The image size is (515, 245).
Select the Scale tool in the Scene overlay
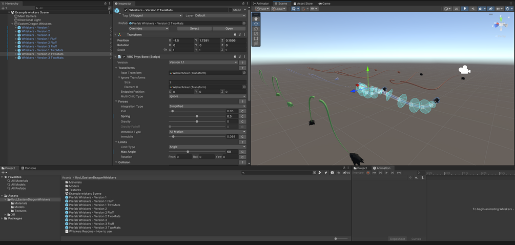(256, 33)
